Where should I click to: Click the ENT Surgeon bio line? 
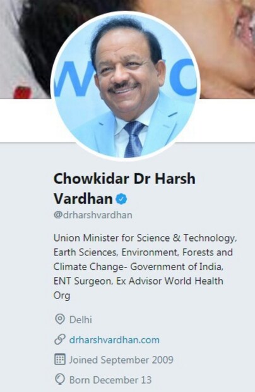point(138,281)
